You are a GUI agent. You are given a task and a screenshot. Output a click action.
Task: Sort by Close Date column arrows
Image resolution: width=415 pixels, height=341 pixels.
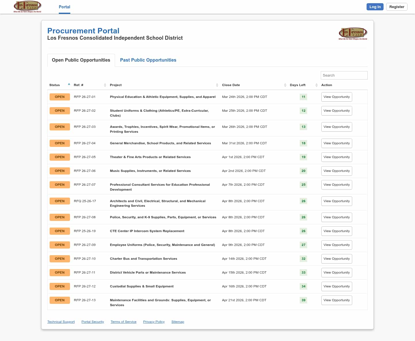(285, 85)
